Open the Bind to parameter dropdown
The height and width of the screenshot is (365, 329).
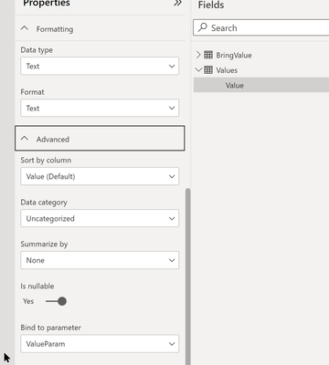click(100, 344)
